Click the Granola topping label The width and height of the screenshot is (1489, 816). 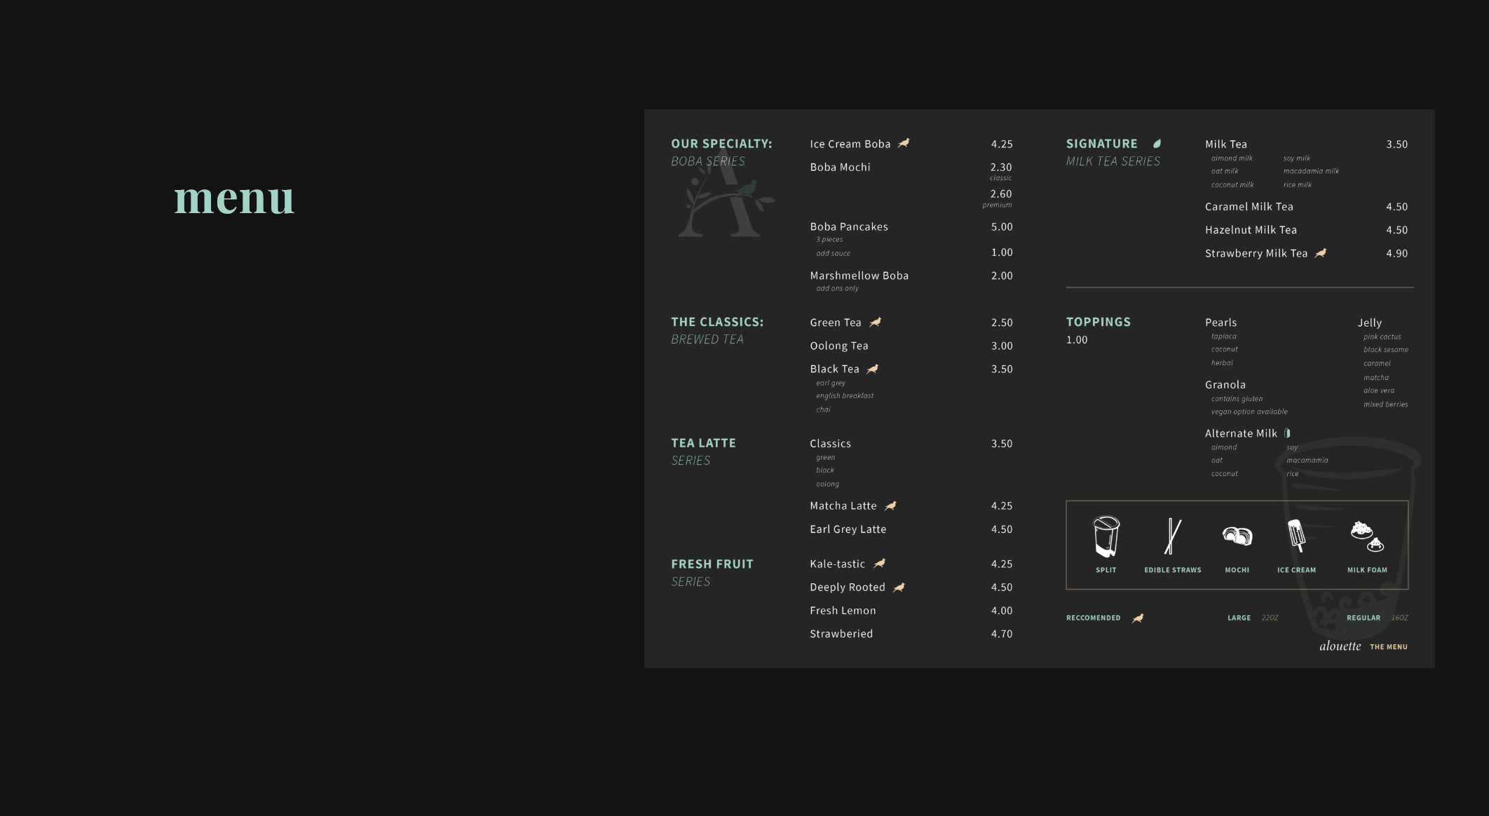point(1225,385)
